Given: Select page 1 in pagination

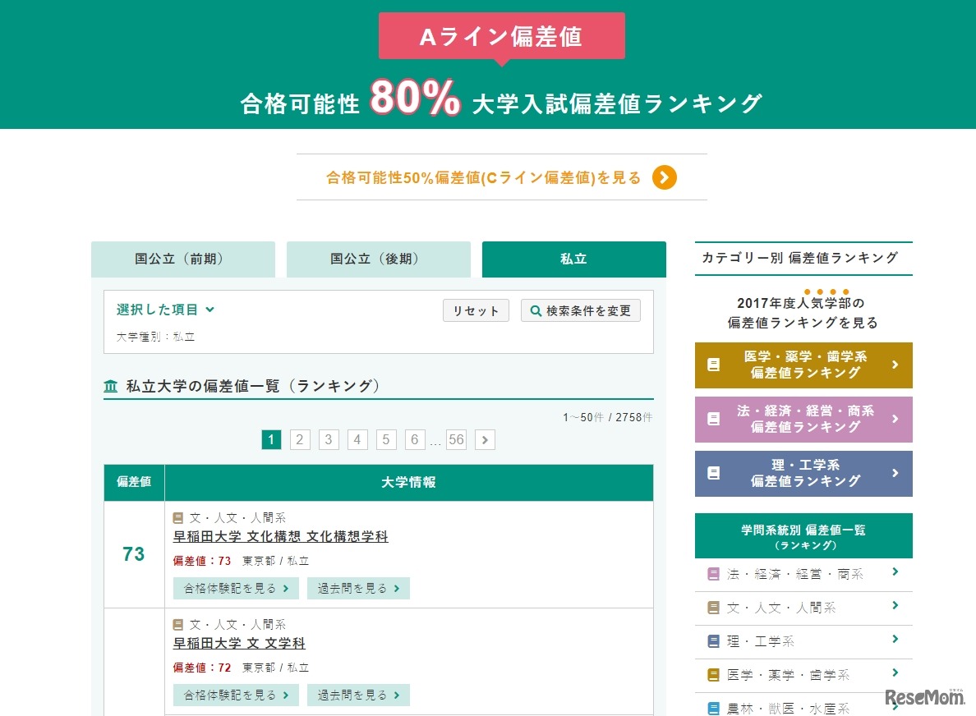Looking at the screenshot, I should [x=271, y=440].
